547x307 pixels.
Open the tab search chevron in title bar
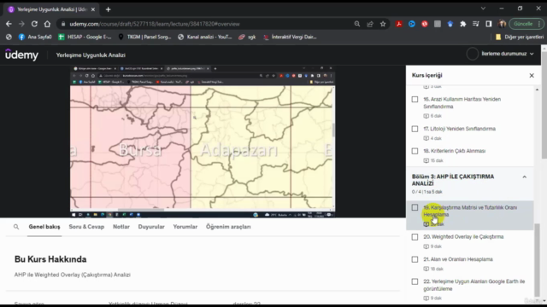point(483,9)
